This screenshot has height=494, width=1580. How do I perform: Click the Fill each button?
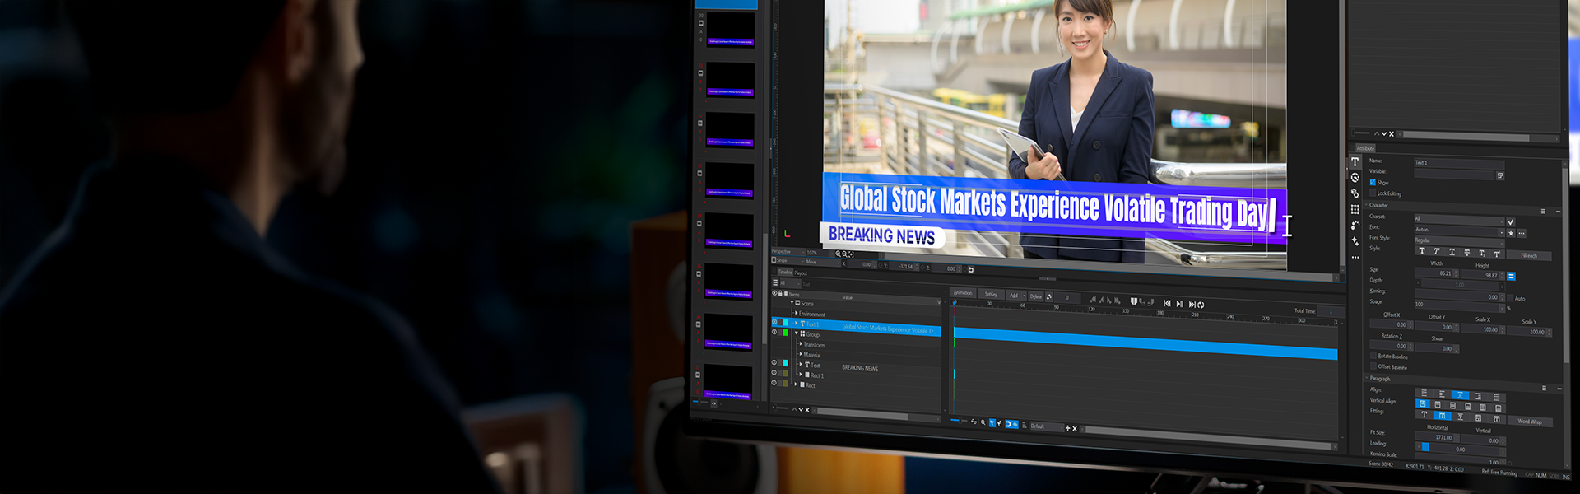[x=1529, y=256]
